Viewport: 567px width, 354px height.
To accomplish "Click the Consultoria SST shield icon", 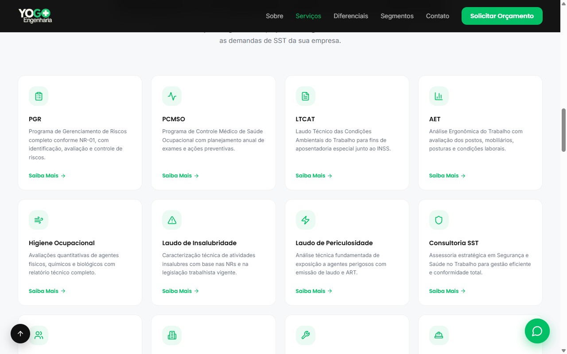I will click(439, 220).
